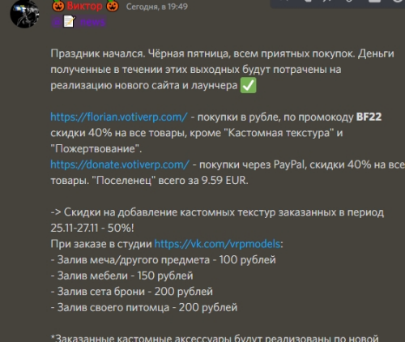This screenshot has height=342, width=405.
Task: Click text "Залив сета брони - 200 рублей"
Action: pyautogui.click(x=135, y=292)
